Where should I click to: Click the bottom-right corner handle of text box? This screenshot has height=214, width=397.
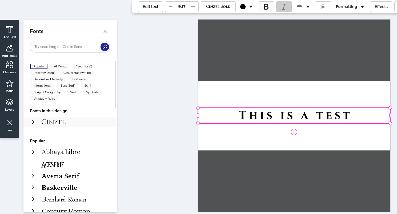click(x=390, y=123)
